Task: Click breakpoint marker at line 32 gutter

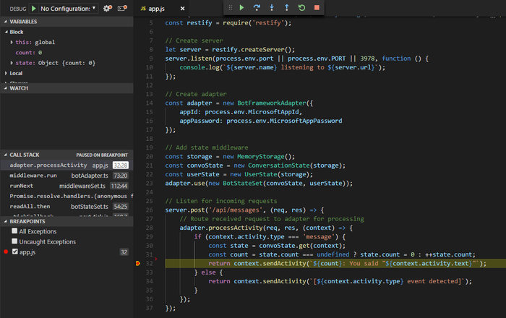Action: click(137, 265)
